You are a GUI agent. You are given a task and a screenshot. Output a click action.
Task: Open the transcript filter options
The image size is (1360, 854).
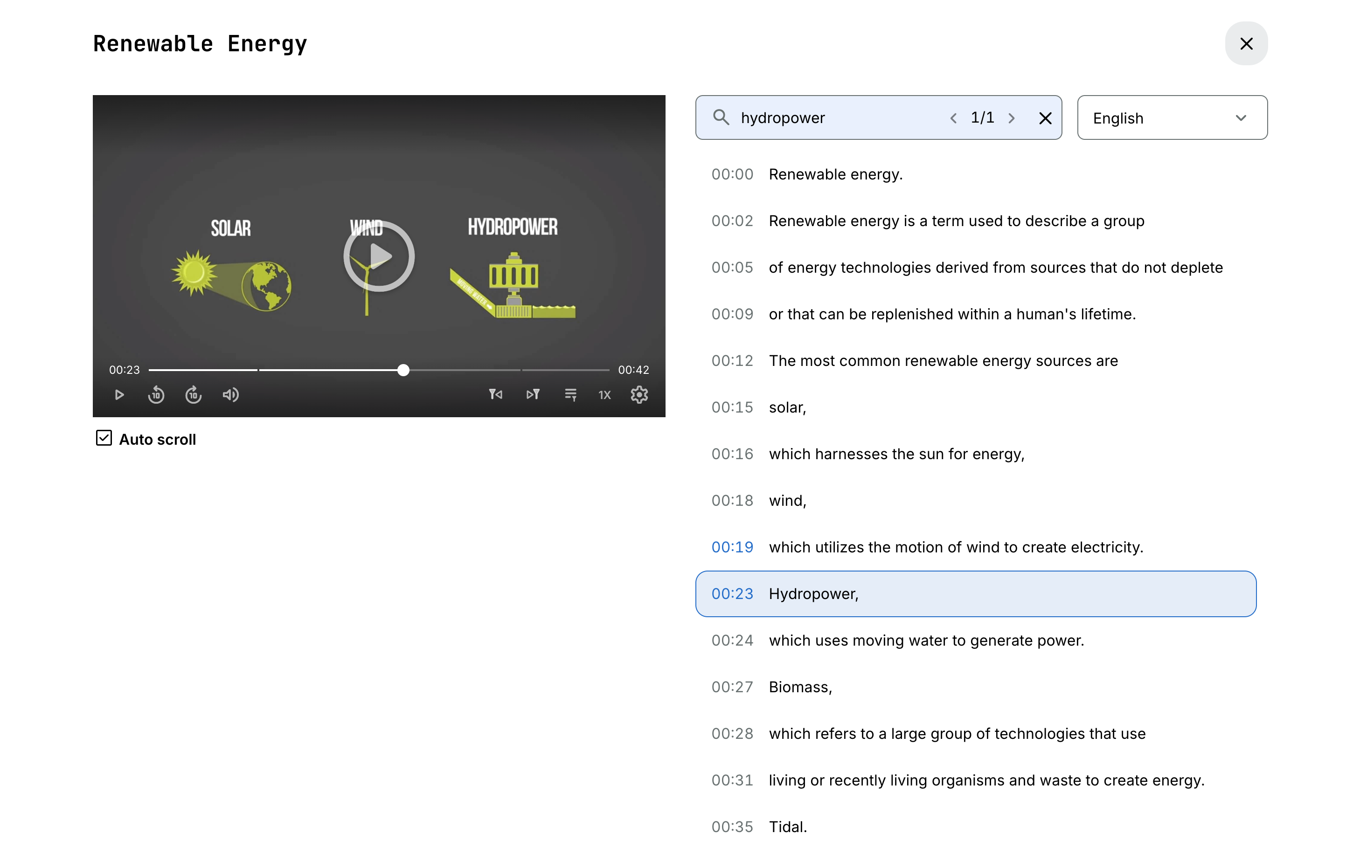click(570, 394)
